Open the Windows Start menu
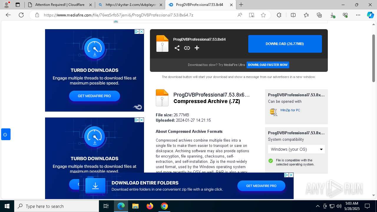The image size is (377, 212). coord(7,206)
